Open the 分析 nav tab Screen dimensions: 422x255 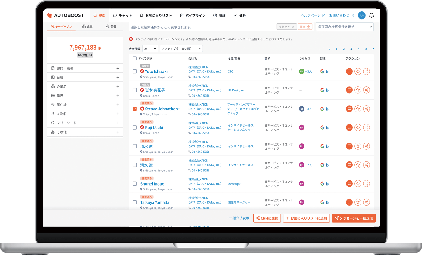pos(240,15)
